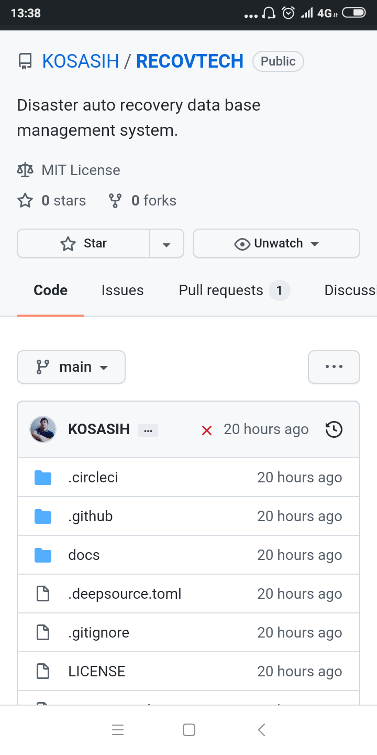
Task: Open the Unwatch notifications dropdown
Action: 276,243
